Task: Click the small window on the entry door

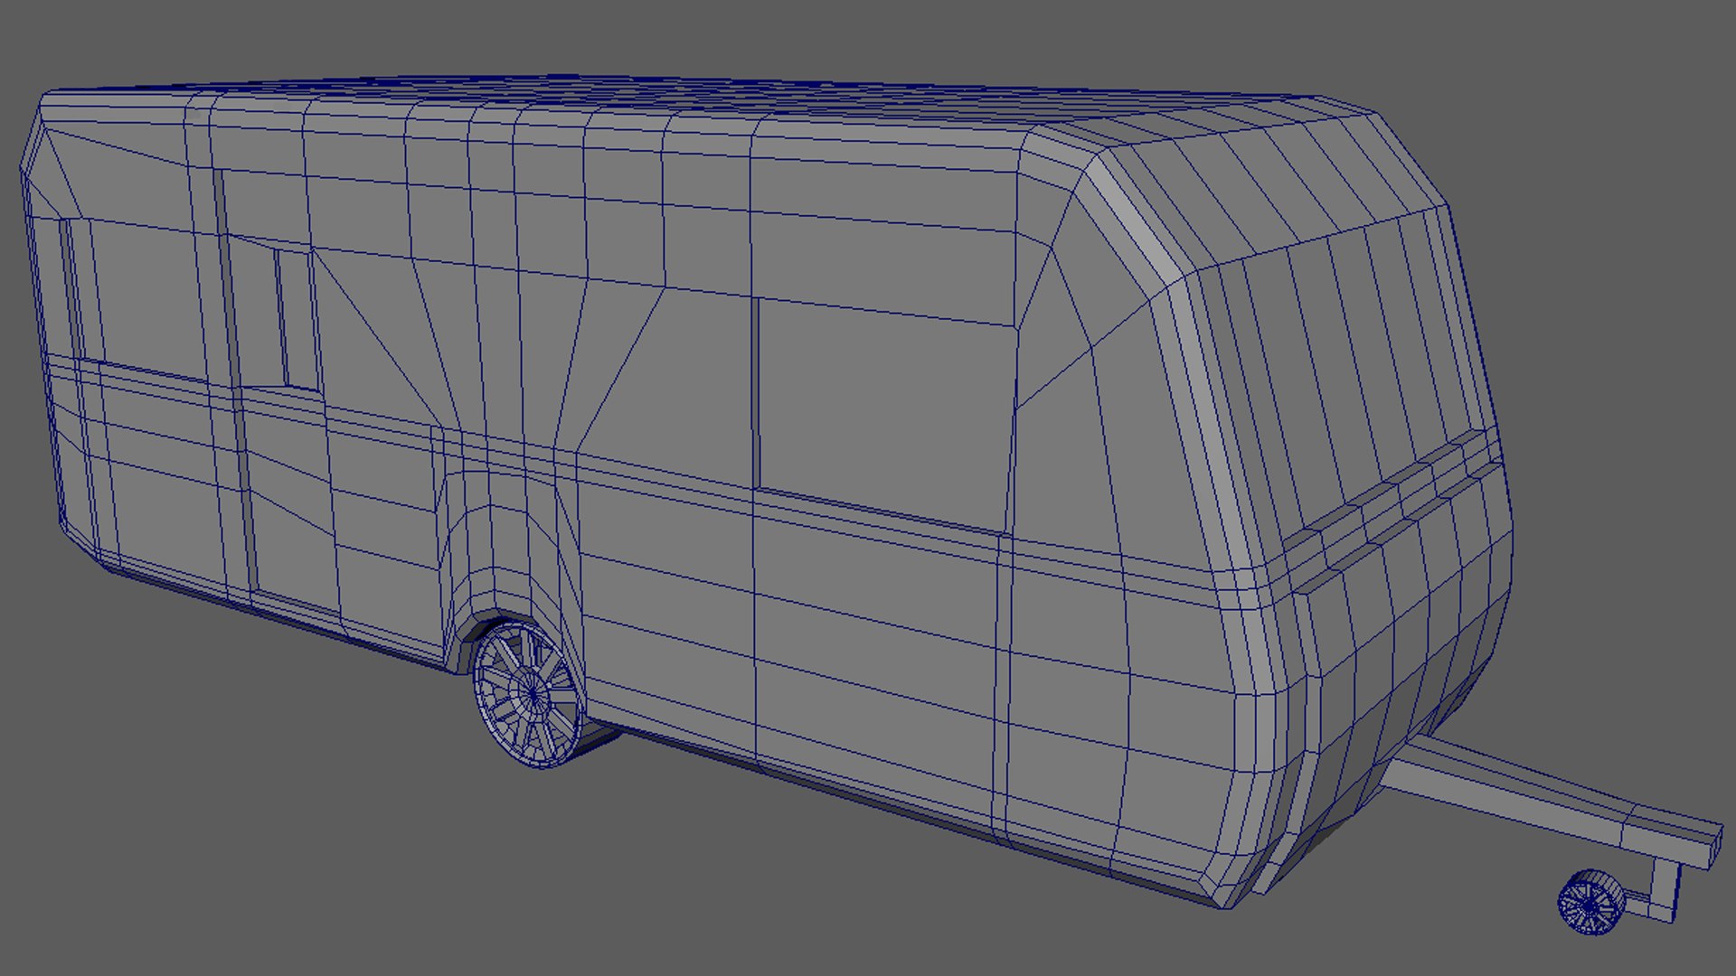Action: click(x=295, y=319)
